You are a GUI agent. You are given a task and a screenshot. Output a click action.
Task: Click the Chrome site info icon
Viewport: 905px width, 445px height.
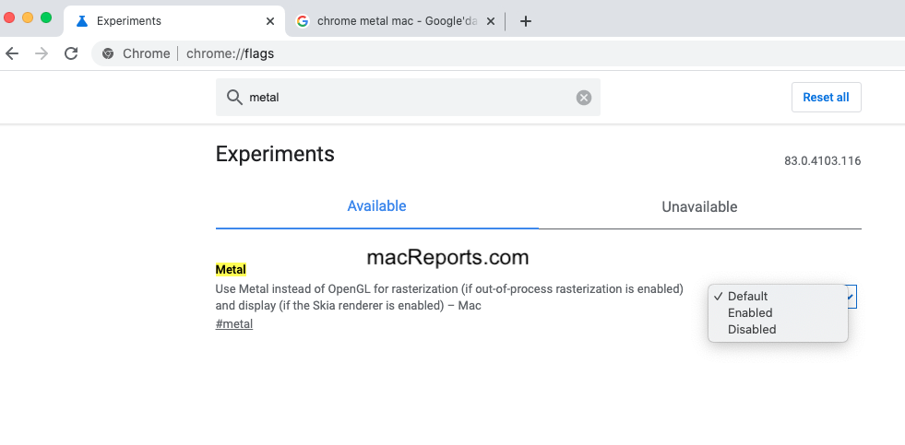(107, 53)
